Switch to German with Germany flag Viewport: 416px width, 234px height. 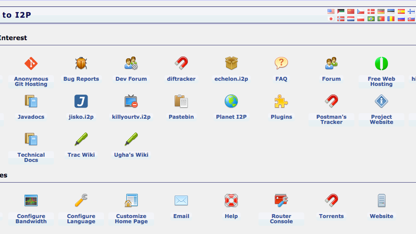(381, 11)
